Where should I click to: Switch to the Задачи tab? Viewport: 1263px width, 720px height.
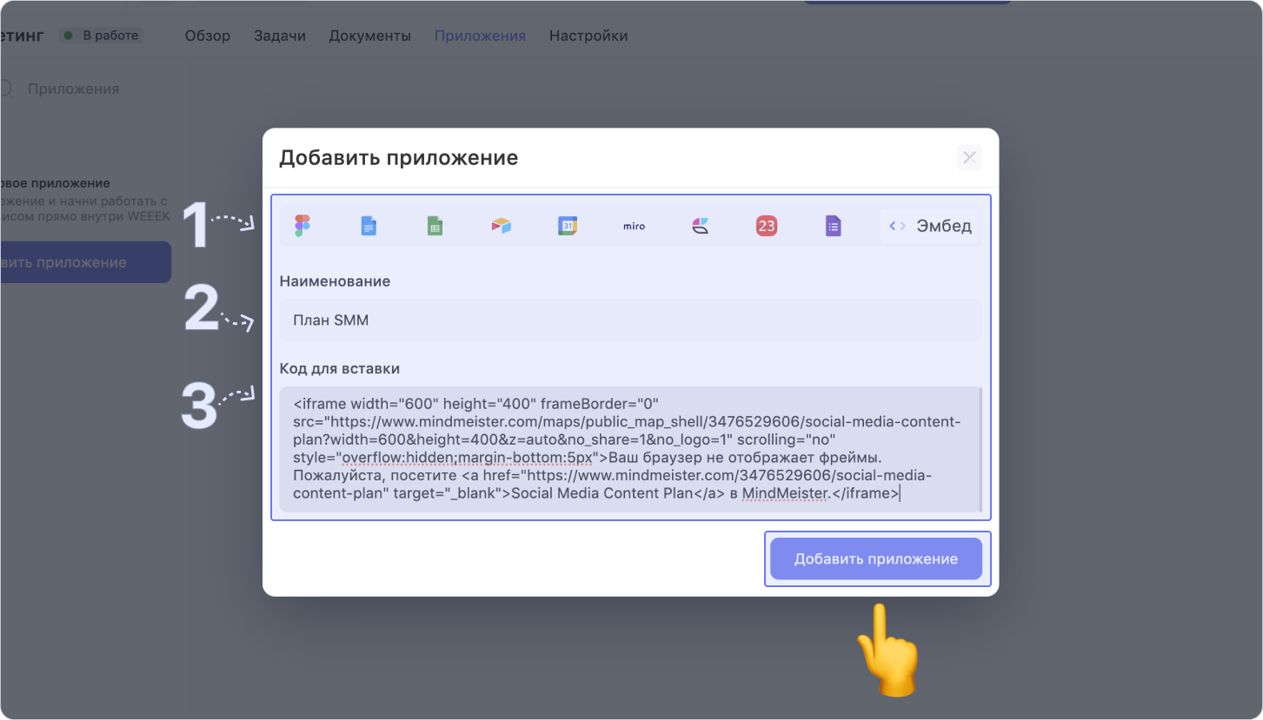[x=279, y=36]
